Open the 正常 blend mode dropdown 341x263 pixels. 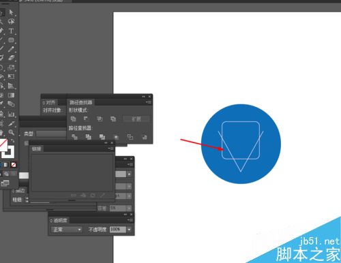coord(66,230)
